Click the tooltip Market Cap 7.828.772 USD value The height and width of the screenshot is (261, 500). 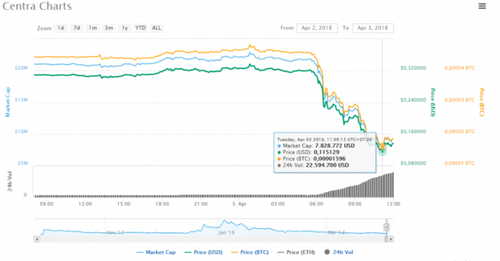pos(335,146)
